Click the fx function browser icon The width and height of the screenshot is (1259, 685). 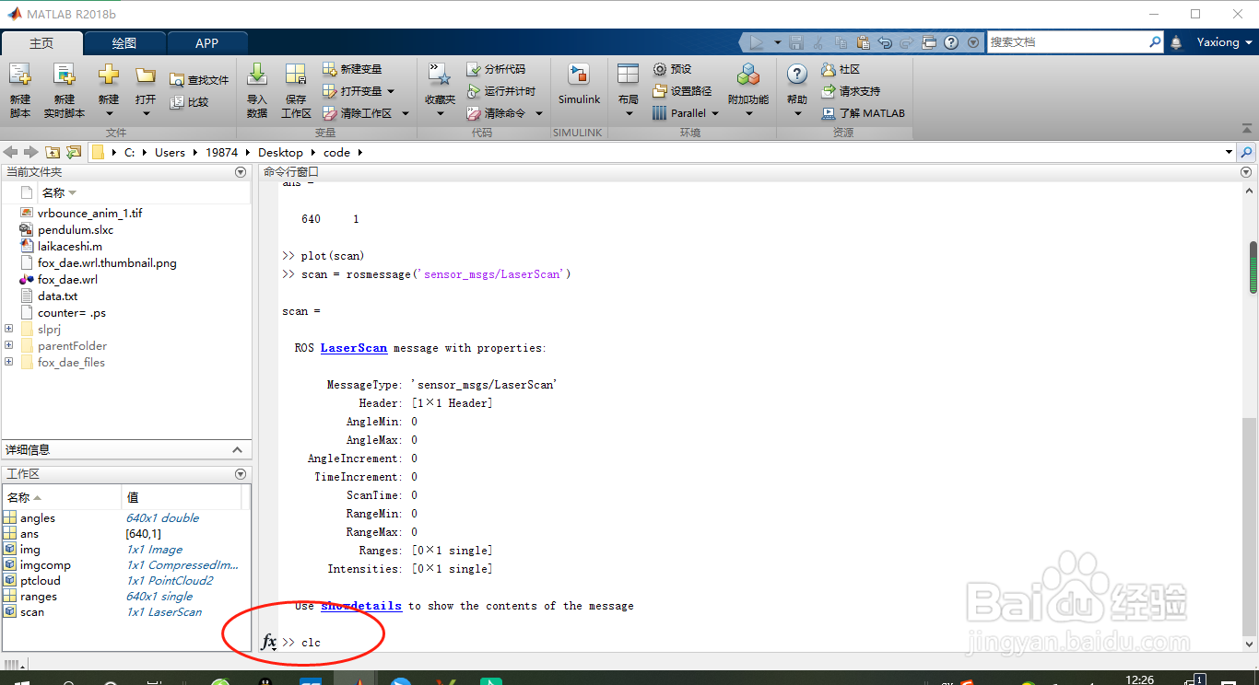(x=268, y=642)
